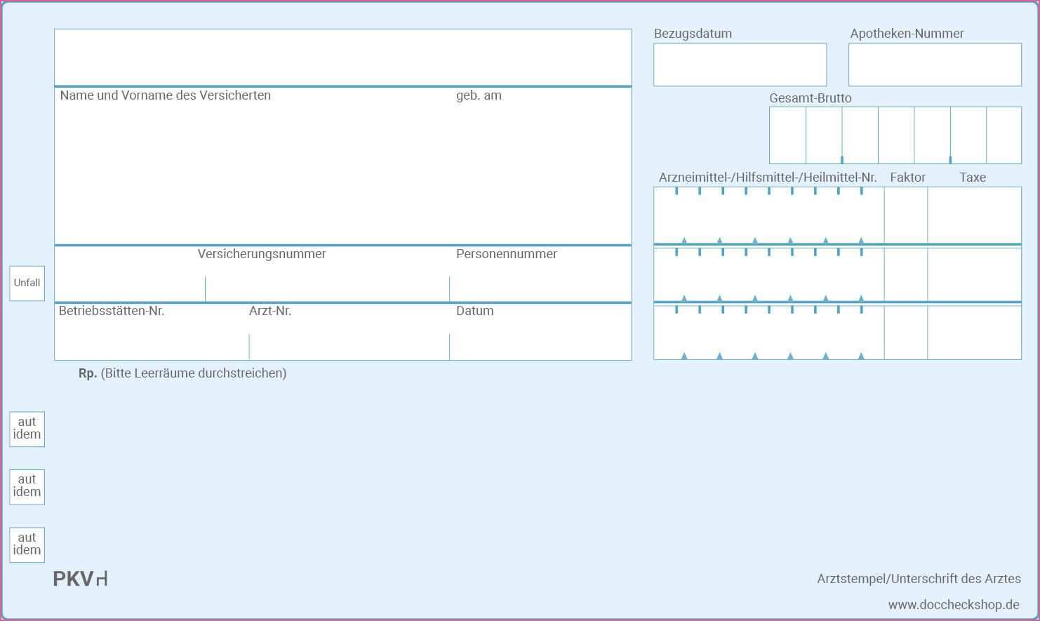The image size is (1040, 621).
Task: Click the last row Taxe cell
Action: coord(974,332)
